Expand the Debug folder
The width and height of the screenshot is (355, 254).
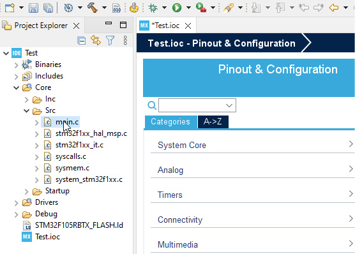(x=16, y=214)
